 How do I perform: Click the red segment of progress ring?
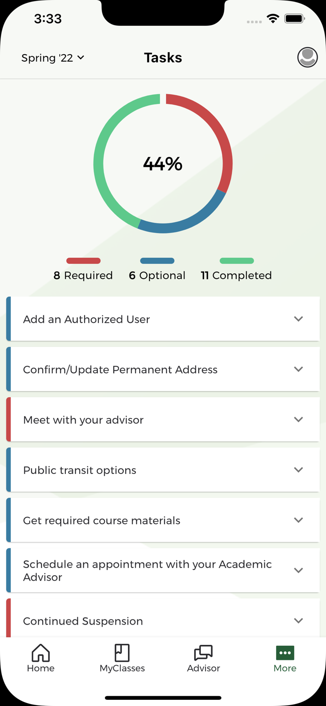tap(221, 132)
